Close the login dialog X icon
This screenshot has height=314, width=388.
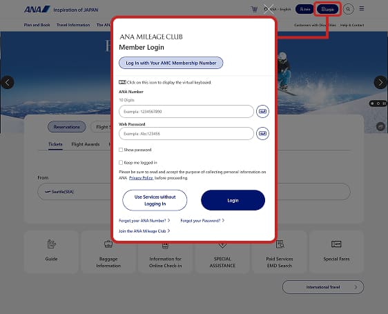pyautogui.click(x=269, y=10)
